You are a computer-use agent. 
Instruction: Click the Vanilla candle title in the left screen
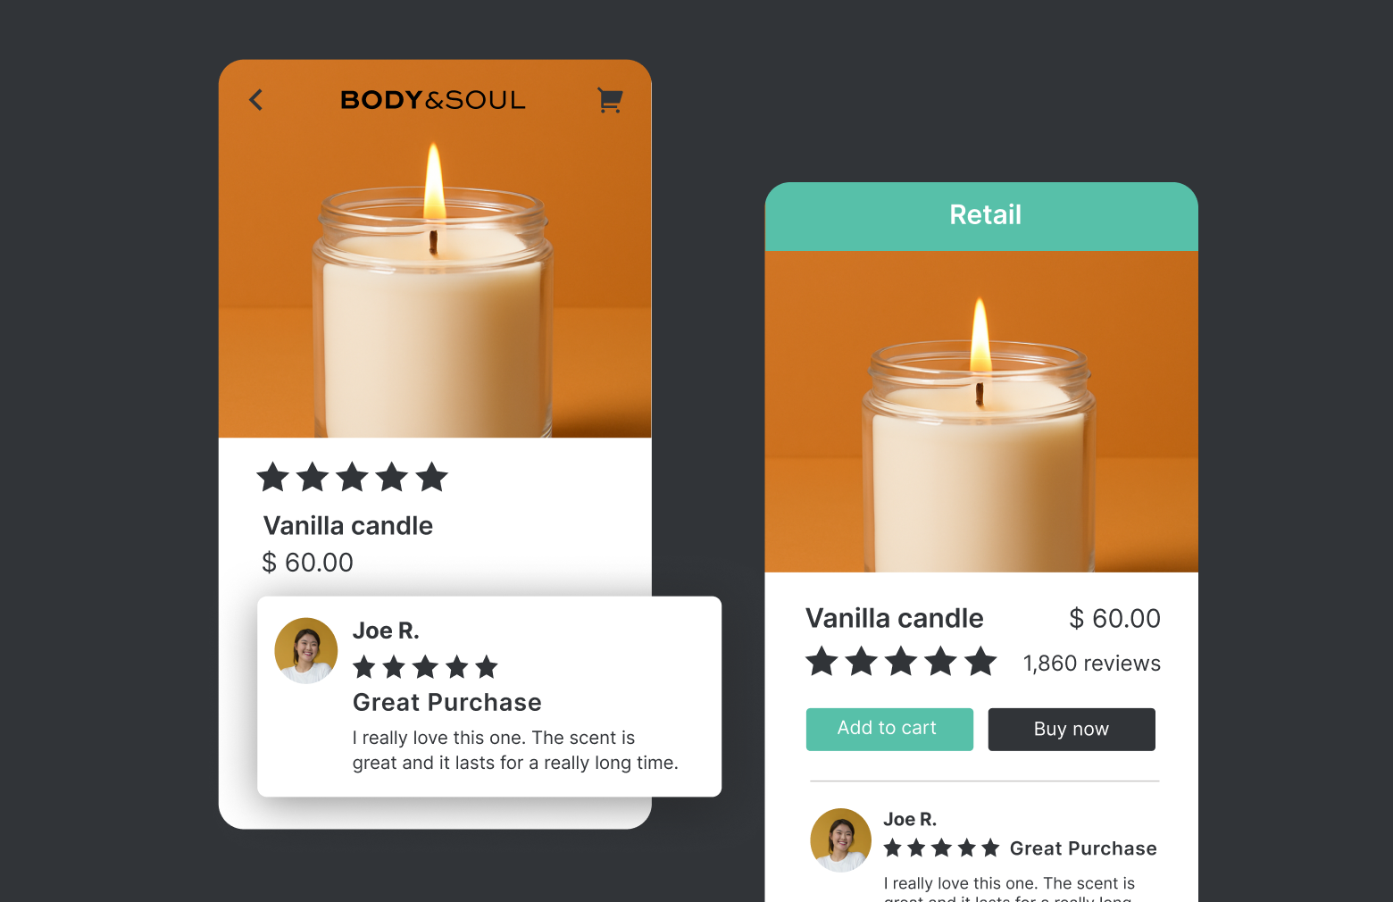(348, 526)
